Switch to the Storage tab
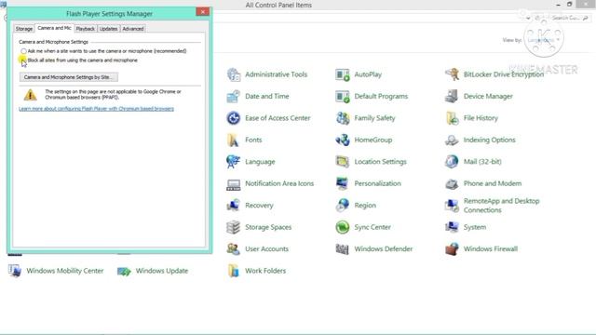Viewport: 596px width, 335px height. (x=24, y=29)
